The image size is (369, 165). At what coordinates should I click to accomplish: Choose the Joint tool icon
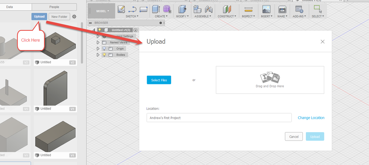(208, 9)
